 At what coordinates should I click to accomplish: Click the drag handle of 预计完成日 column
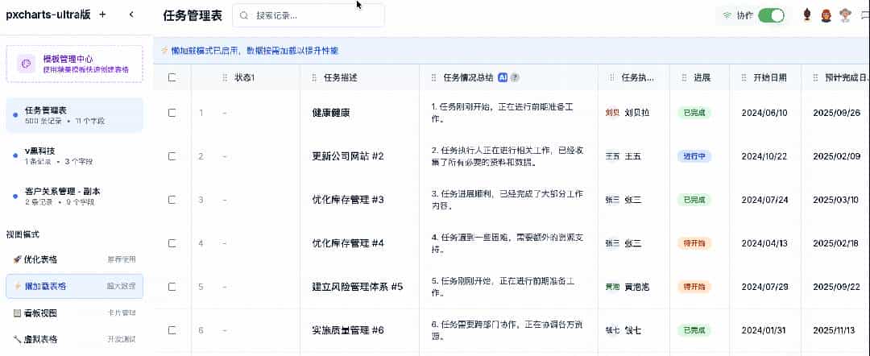pyautogui.click(x=815, y=77)
